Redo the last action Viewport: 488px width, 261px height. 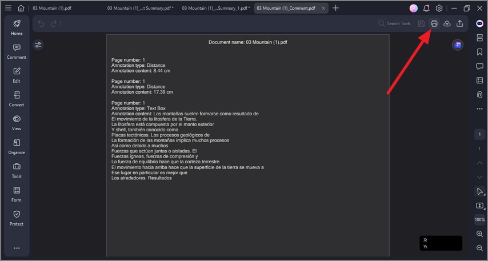[x=54, y=23]
